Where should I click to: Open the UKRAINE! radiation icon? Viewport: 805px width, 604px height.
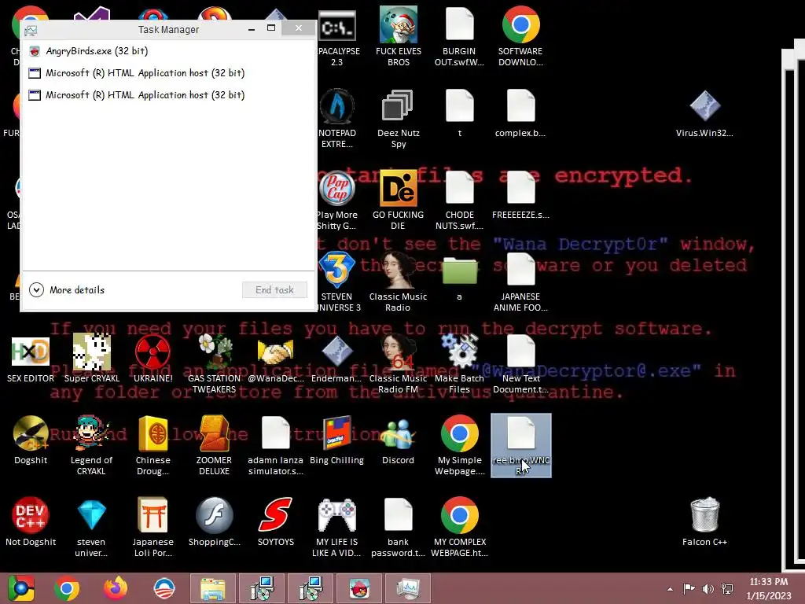click(x=153, y=359)
